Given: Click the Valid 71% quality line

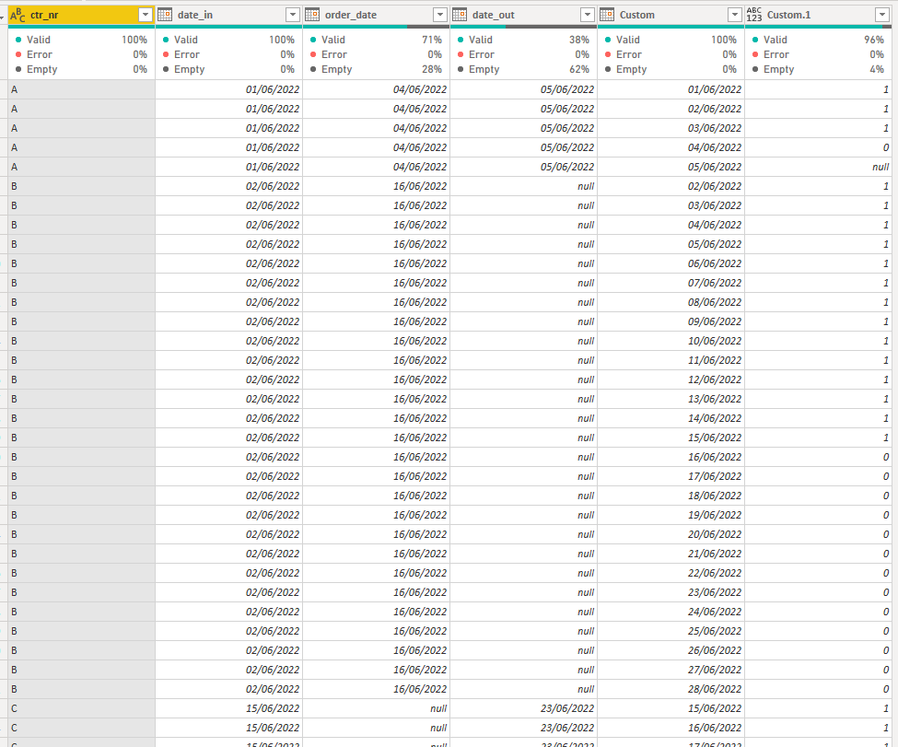Looking at the screenshot, I should point(377,40).
